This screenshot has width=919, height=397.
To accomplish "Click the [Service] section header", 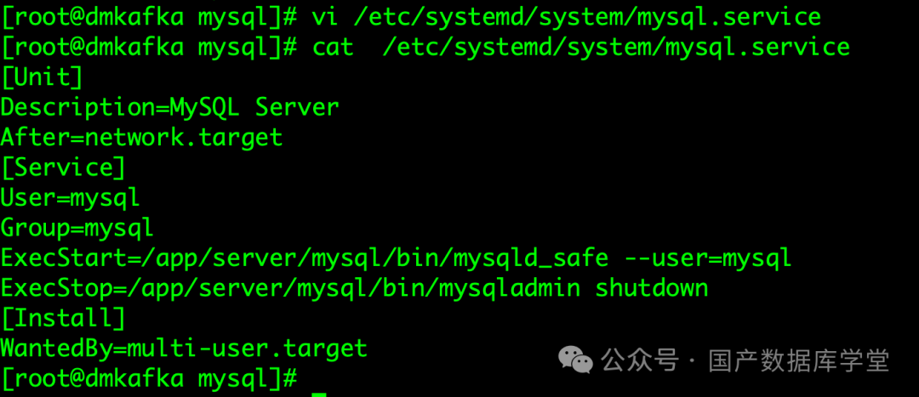I will click(64, 167).
